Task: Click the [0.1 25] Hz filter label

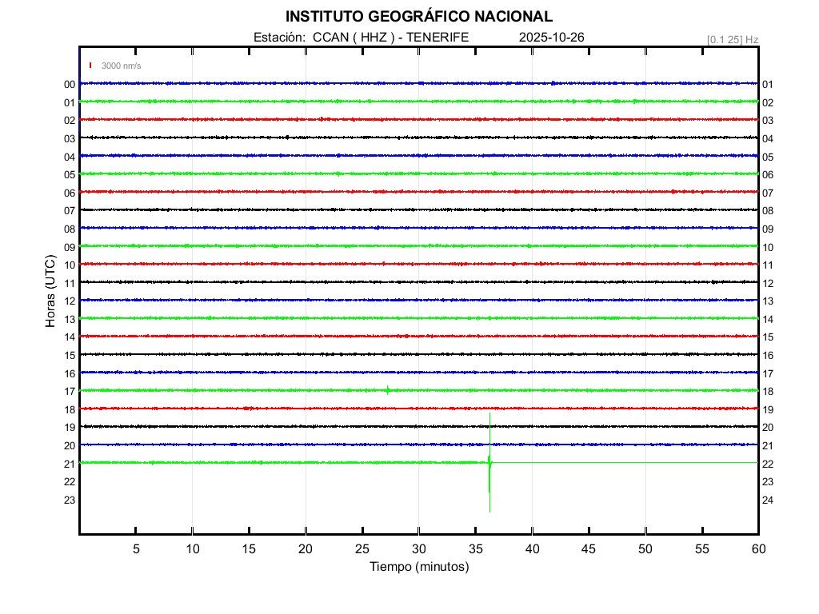Action: 732,39
